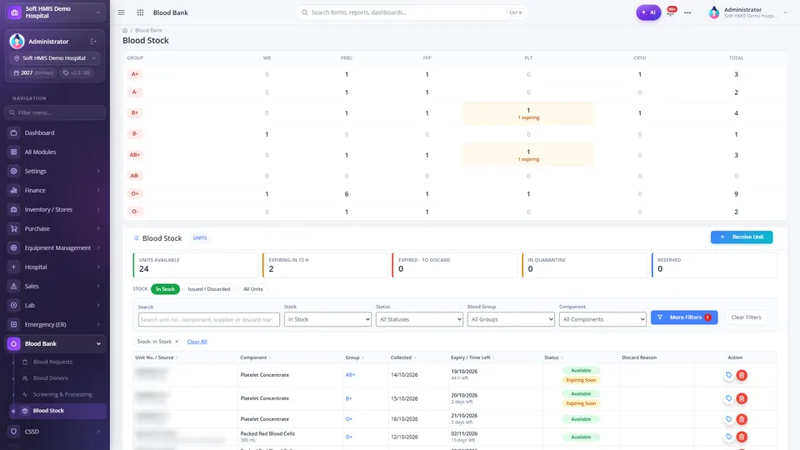Viewport: 800px width, 450px height.
Task: Collapse the Blood Bank sidebar menu
Action: coord(55,343)
